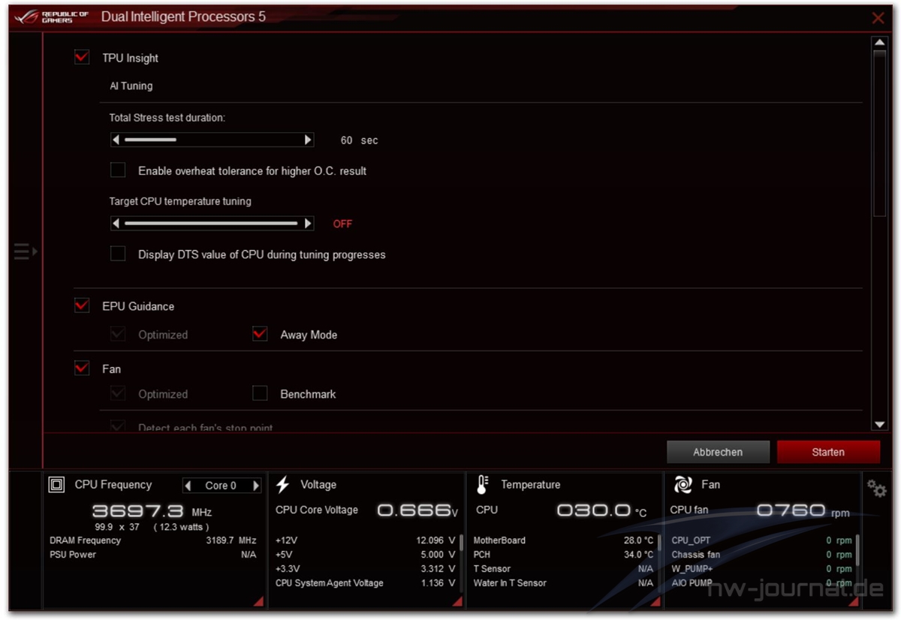The height and width of the screenshot is (620, 901).
Task: Click the PCH 34.0 °C row
Action: 563,555
